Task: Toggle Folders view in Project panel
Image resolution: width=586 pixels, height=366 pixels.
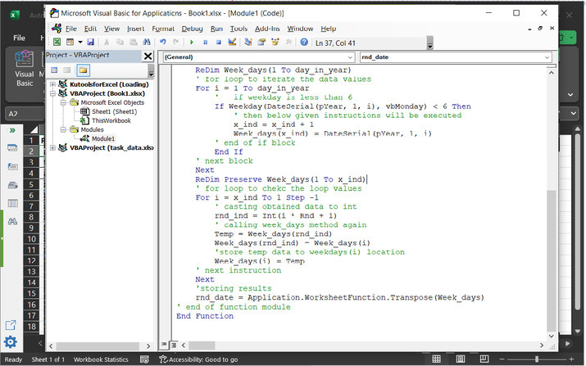Action: click(x=83, y=70)
